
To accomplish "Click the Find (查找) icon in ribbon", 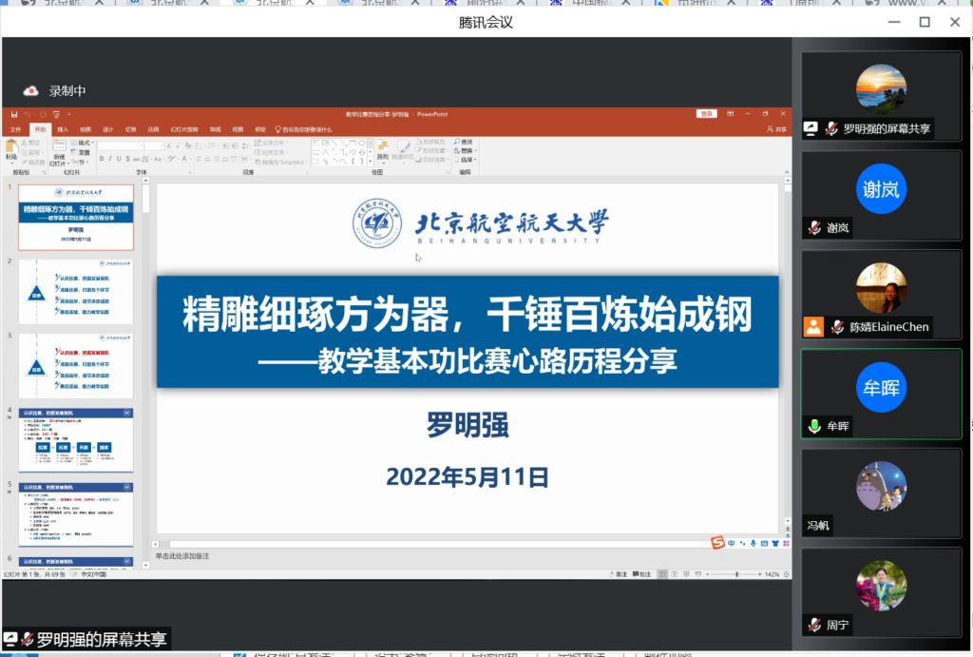I will (x=466, y=142).
